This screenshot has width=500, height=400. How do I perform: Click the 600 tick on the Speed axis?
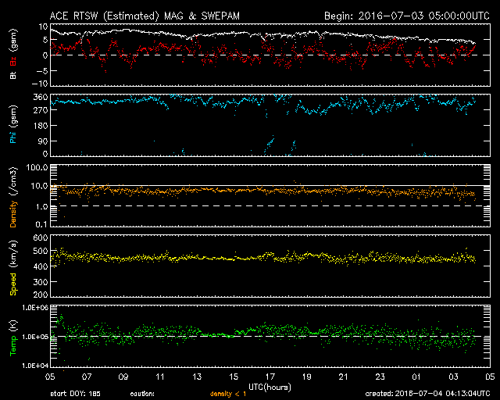[40, 237]
